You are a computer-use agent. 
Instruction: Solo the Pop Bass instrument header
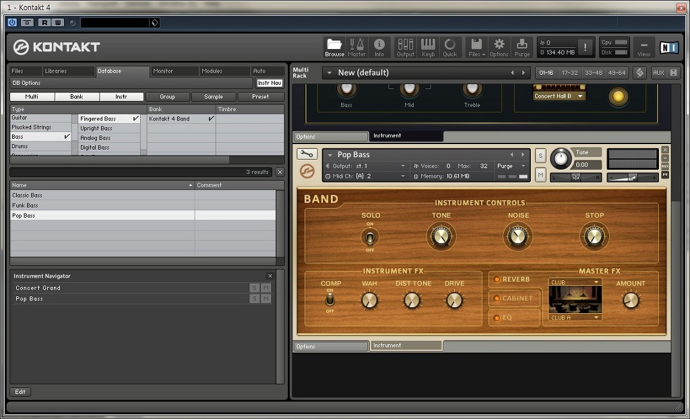(x=540, y=156)
